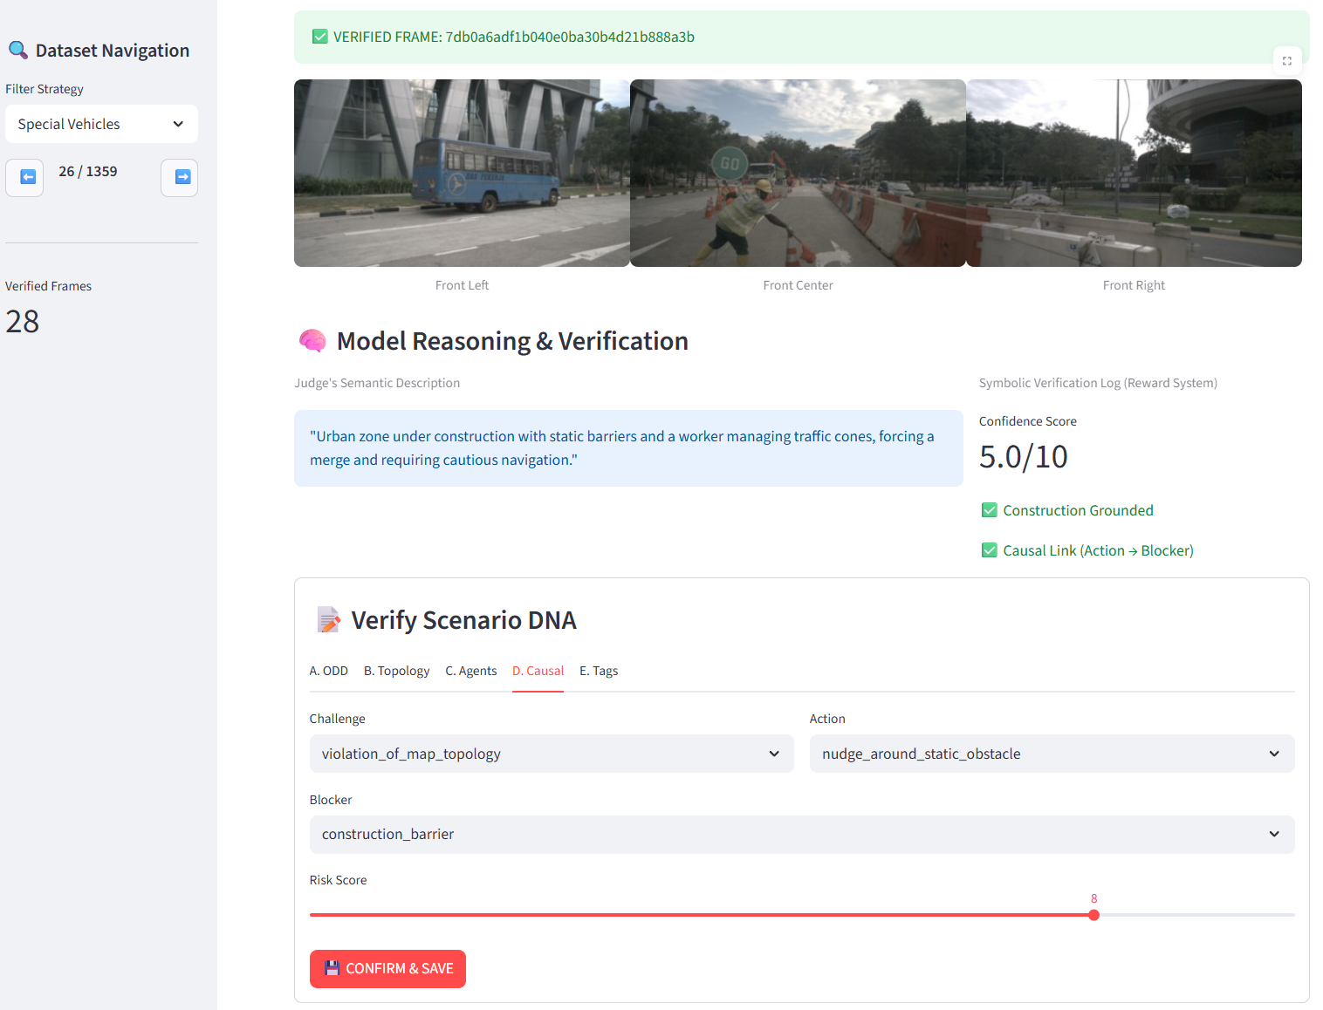
Task: Click the previous frame arrow icon
Action: click(x=28, y=177)
